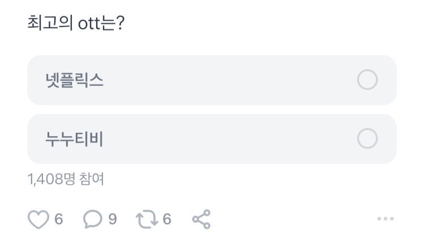Click the 누누티비 option label text
This screenshot has height=247, width=424.
click(x=75, y=138)
